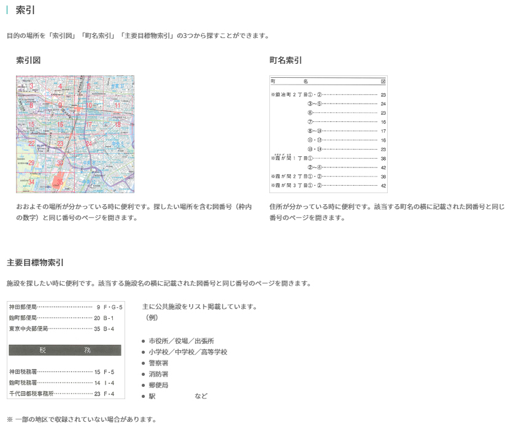516x431 pixels.
Task: Click grid cell 17 on the index map
Action: pos(89,124)
